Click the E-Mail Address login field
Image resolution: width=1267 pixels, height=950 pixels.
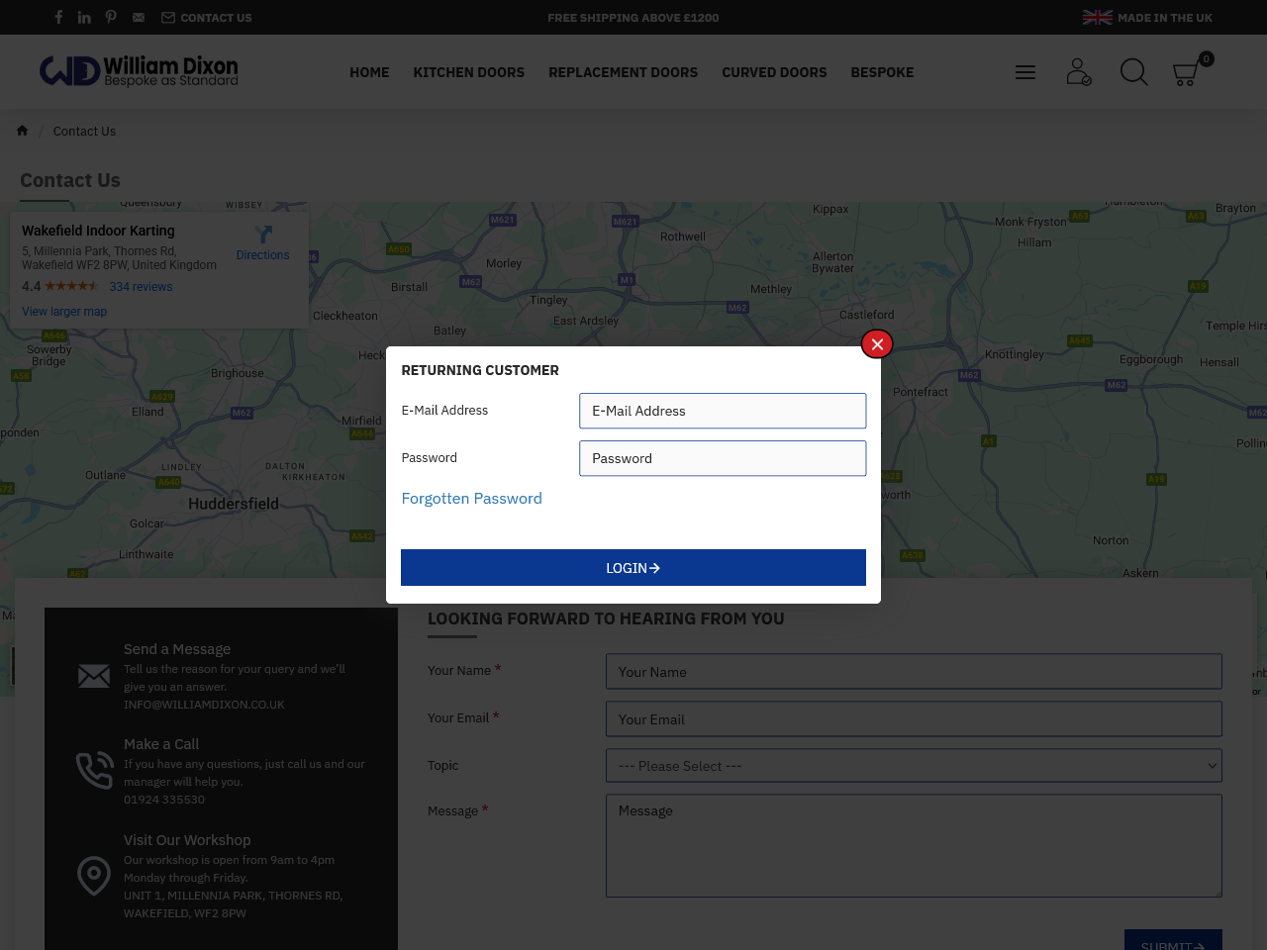tap(723, 411)
